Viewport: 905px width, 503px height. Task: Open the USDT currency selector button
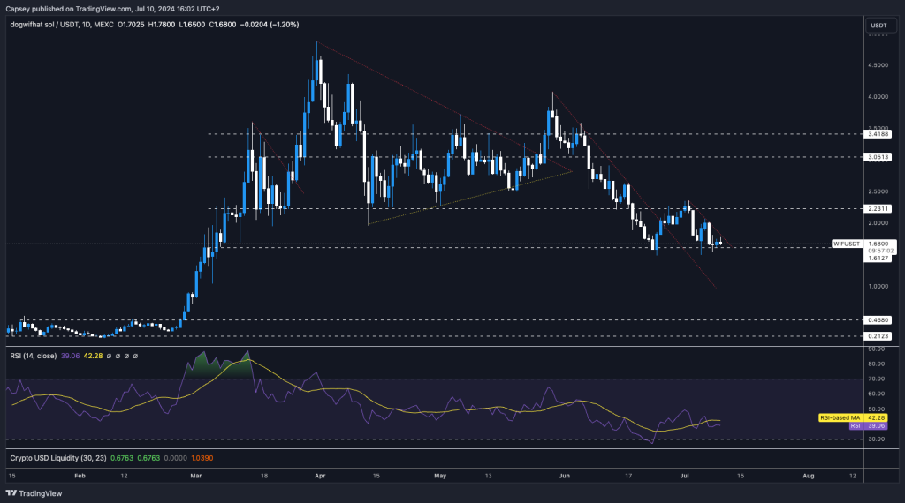(x=879, y=26)
